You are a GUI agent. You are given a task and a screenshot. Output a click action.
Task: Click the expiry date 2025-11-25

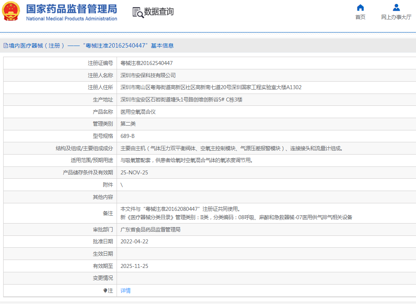(x=134, y=266)
